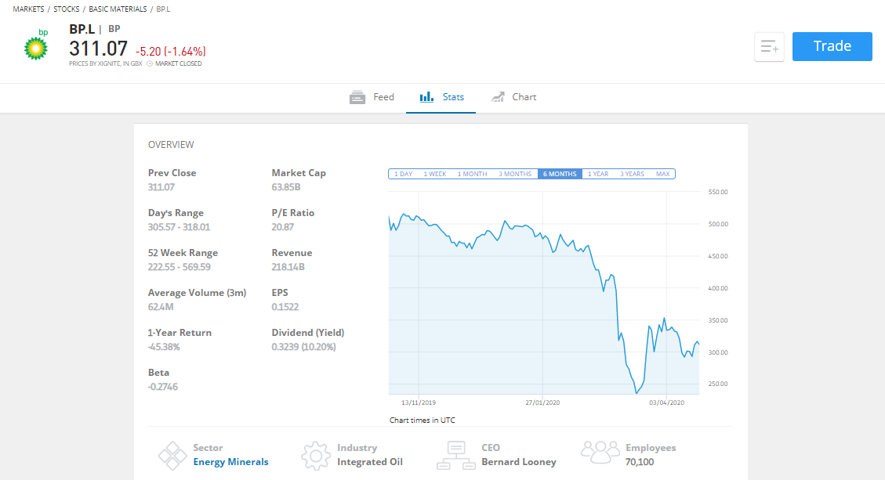Viewport: 885px width, 480px height.
Task: Click the 52 Week Range value 222.55 - 569.59
Action: click(179, 267)
